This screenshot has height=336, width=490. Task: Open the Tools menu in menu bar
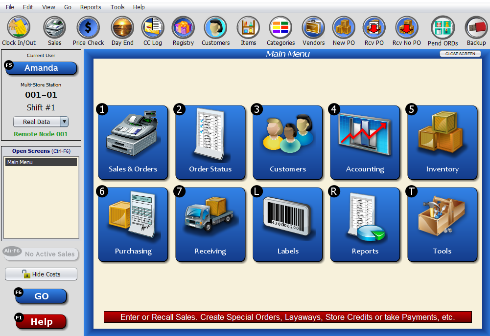(x=117, y=7)
